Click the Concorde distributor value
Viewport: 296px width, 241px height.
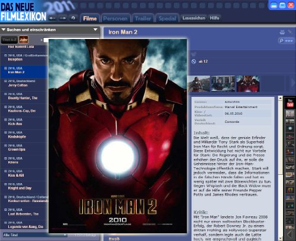coord(232,122)
